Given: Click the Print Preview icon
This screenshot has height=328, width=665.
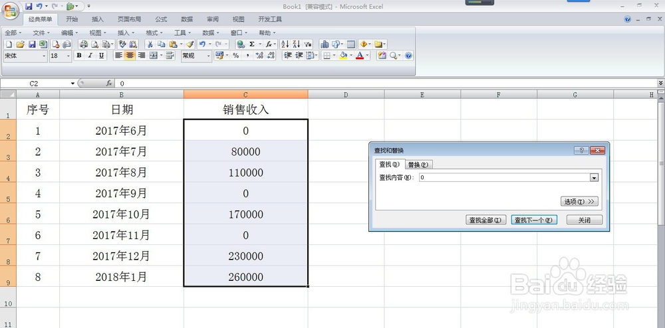Looking at the screenshot, I should click(95, 44).
